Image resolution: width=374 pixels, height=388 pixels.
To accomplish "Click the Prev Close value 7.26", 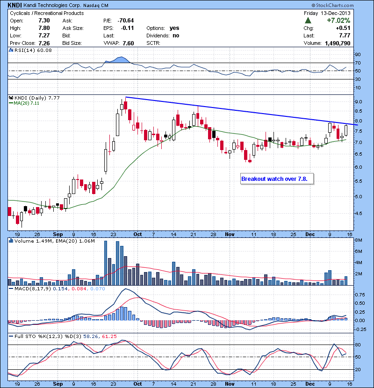I will click(44, 43).
